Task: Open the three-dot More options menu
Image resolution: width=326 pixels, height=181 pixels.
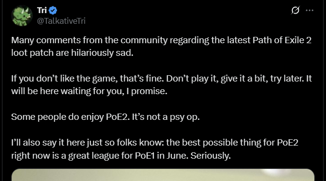Action: click(x=309, y=10)
